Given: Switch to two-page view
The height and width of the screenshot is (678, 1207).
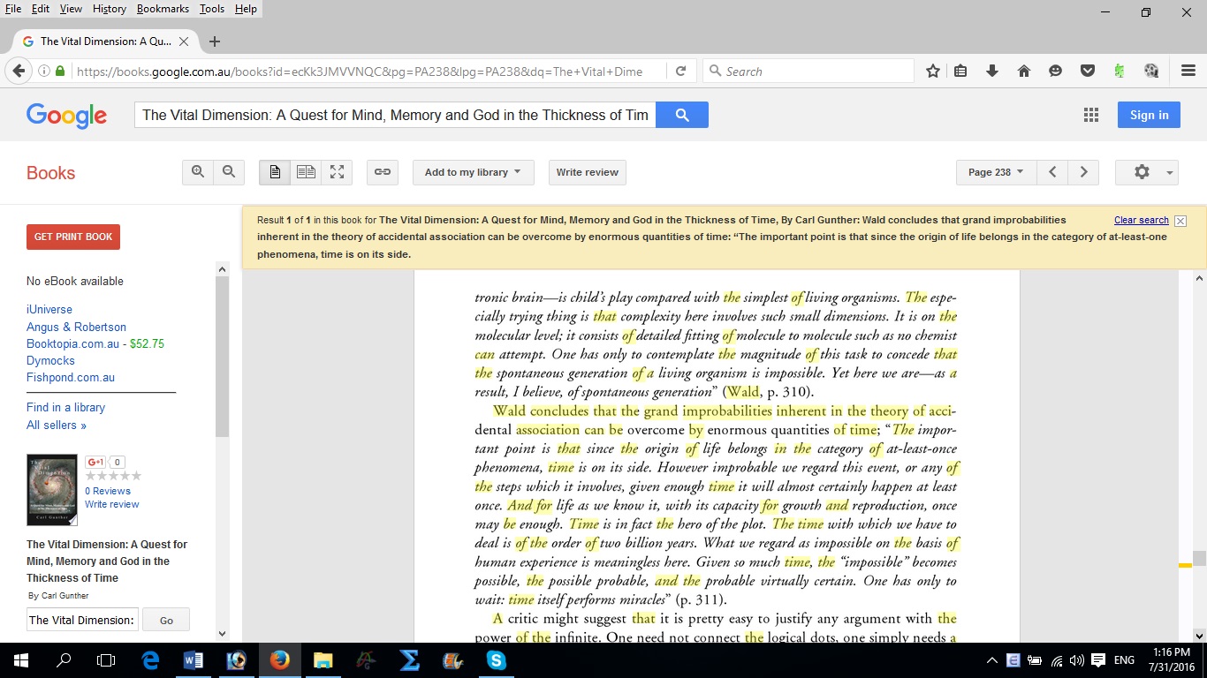Looking at the screenshot, I should (x=306, y=172).
